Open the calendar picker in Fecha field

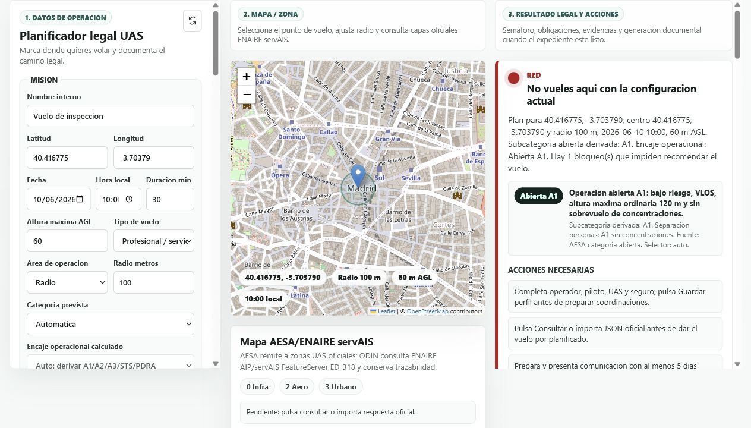[80, 199]
